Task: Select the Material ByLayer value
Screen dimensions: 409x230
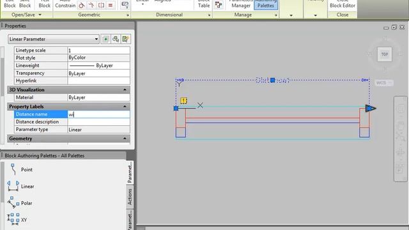Action: click(98, 98)
